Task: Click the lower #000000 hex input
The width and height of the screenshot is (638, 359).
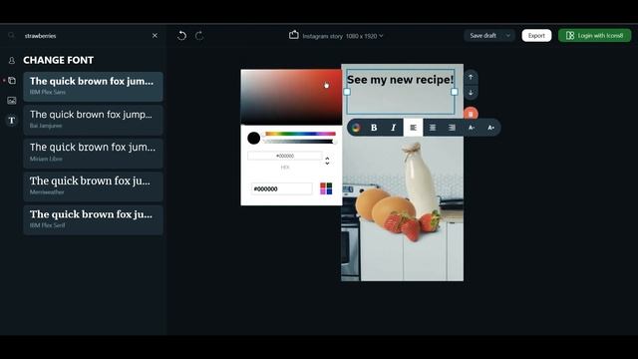Action: click(281, 188)
